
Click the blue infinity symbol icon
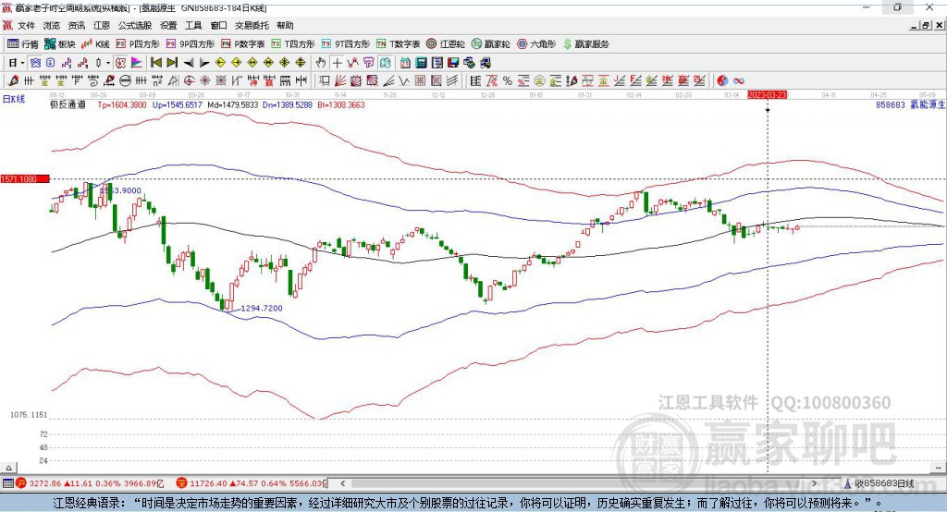coord(739,81)
